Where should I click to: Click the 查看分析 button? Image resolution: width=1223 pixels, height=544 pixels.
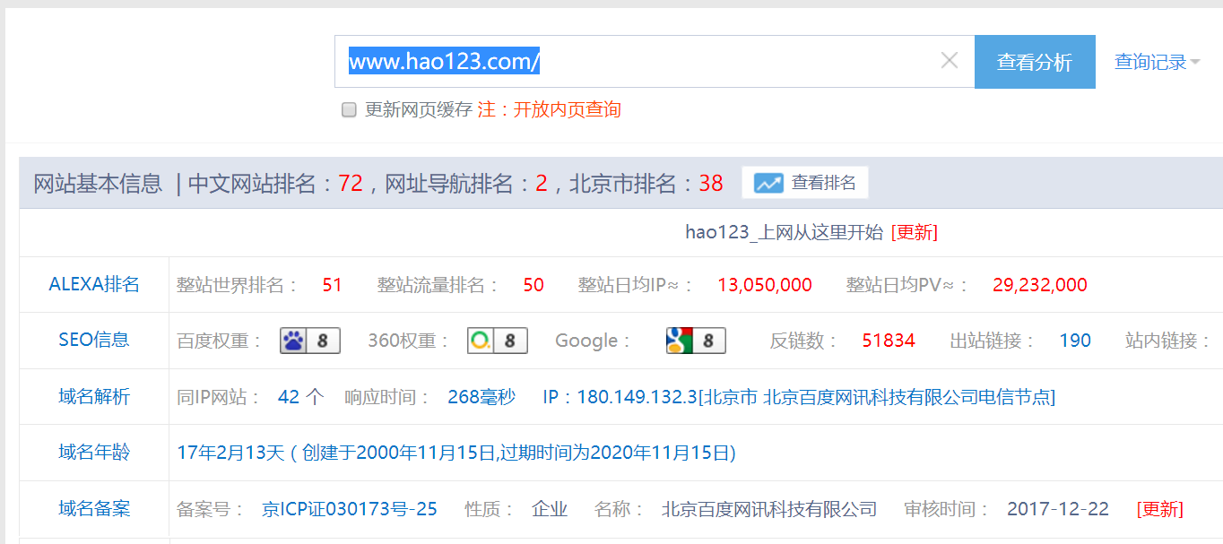(1035, 62)
